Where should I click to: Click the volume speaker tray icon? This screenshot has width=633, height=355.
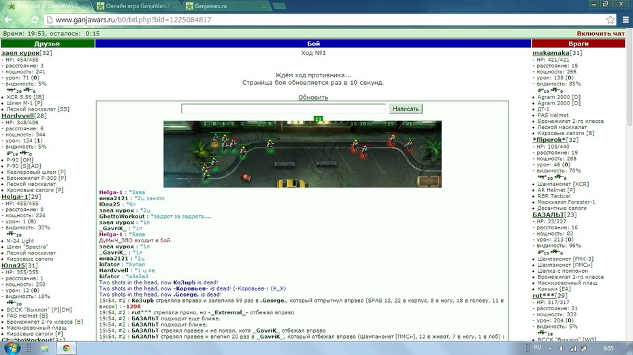(562, 349)
